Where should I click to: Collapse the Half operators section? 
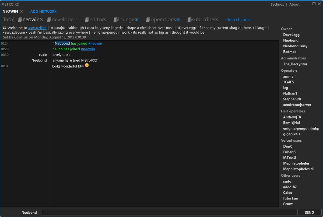pos(293,111)
